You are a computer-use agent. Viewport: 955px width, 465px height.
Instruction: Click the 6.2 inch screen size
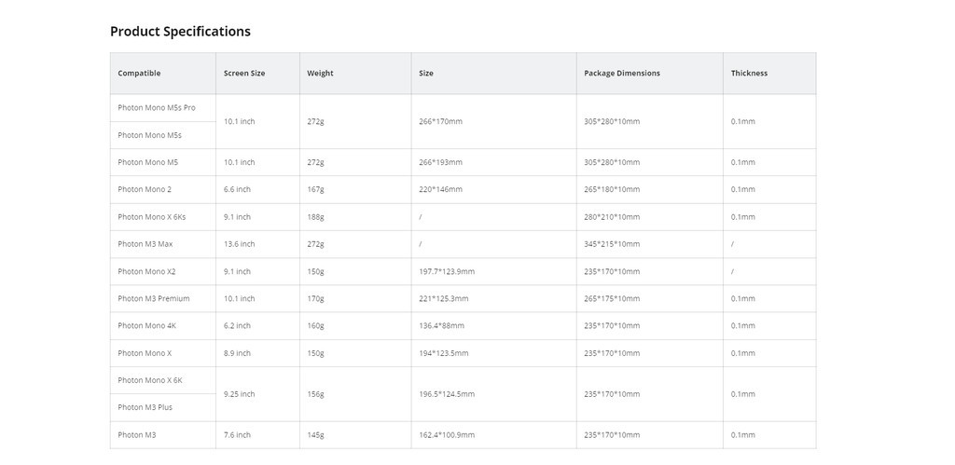pos(237,325)
